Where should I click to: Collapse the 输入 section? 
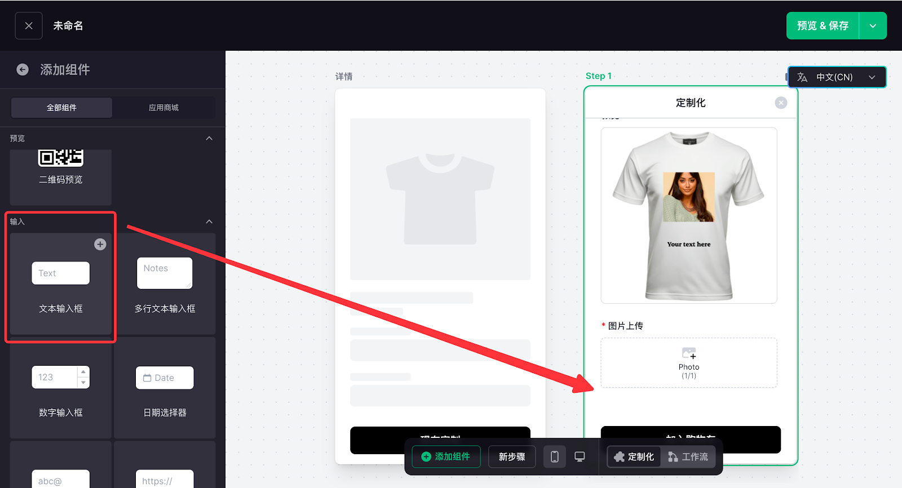click(209, 221)
